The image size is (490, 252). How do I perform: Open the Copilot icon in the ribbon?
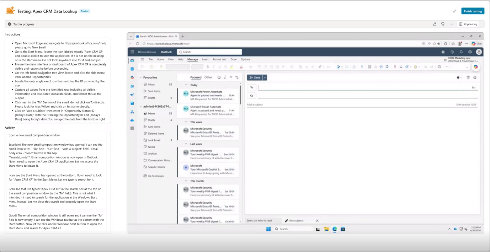click(475, 67)
